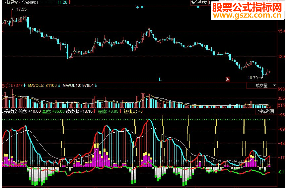Screen dimensions: 286x188
Task: Open the 成交量 indicator dropdown
Action: tap(261, 85)
